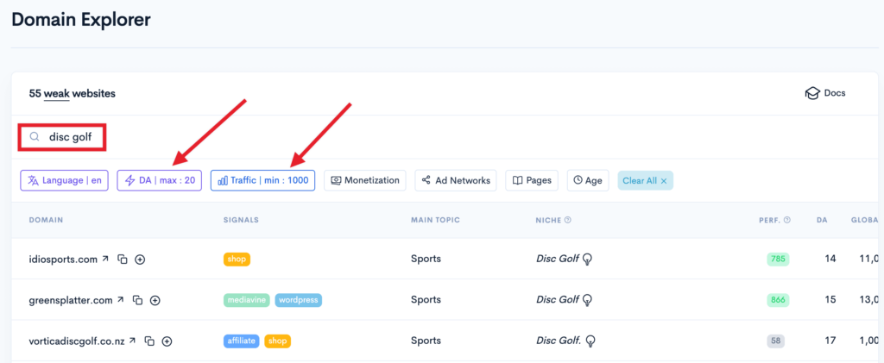This screenshot has height=363, width=884.
Task: Click lightbulb icon next to idiosports Disc Golf niche
Action: tap(589, 259)
